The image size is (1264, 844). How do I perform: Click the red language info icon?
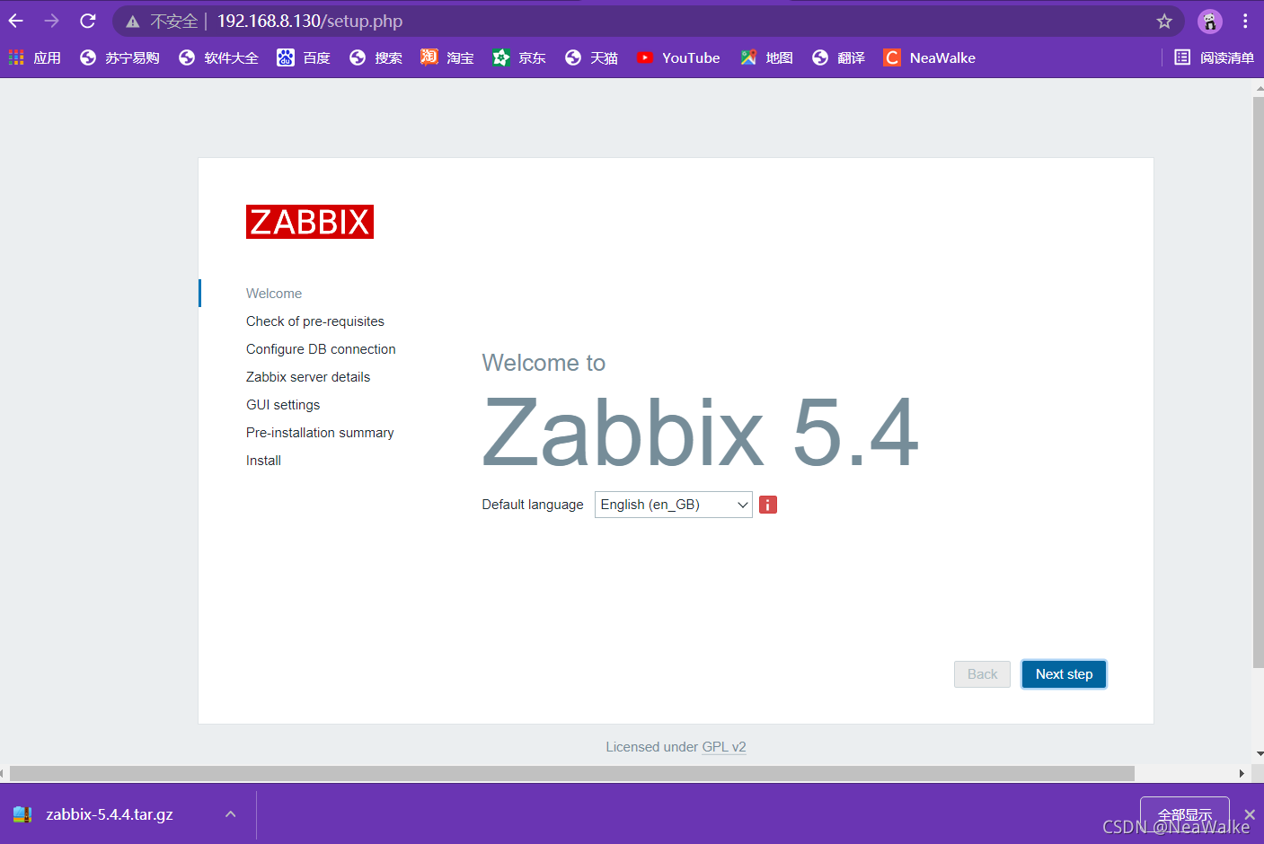tap(768, 505)
